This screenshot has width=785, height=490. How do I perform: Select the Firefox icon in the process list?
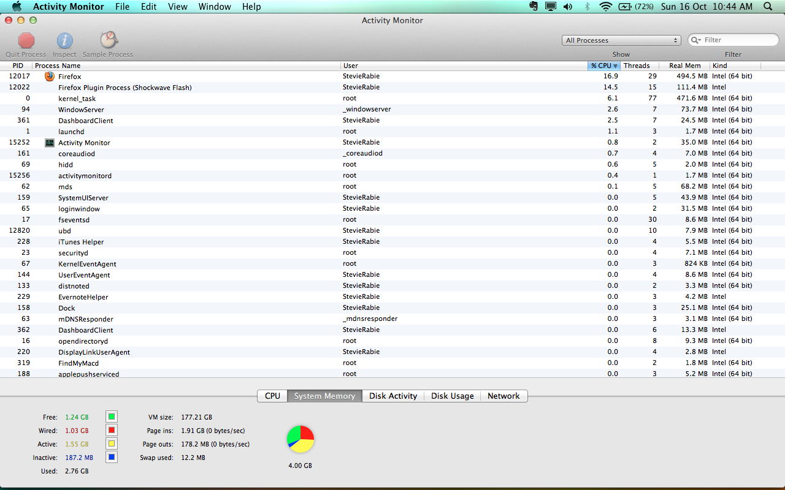[50, 77]
